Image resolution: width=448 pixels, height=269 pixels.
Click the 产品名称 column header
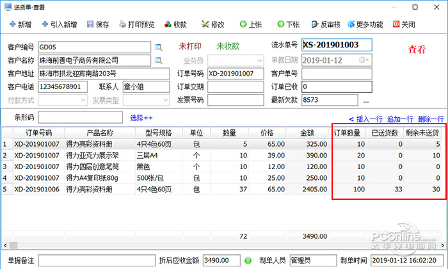(x=100, y=133)
